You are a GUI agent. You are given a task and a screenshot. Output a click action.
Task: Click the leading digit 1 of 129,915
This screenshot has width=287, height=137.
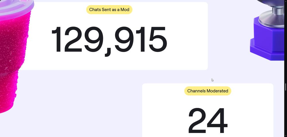pos(56,39)
